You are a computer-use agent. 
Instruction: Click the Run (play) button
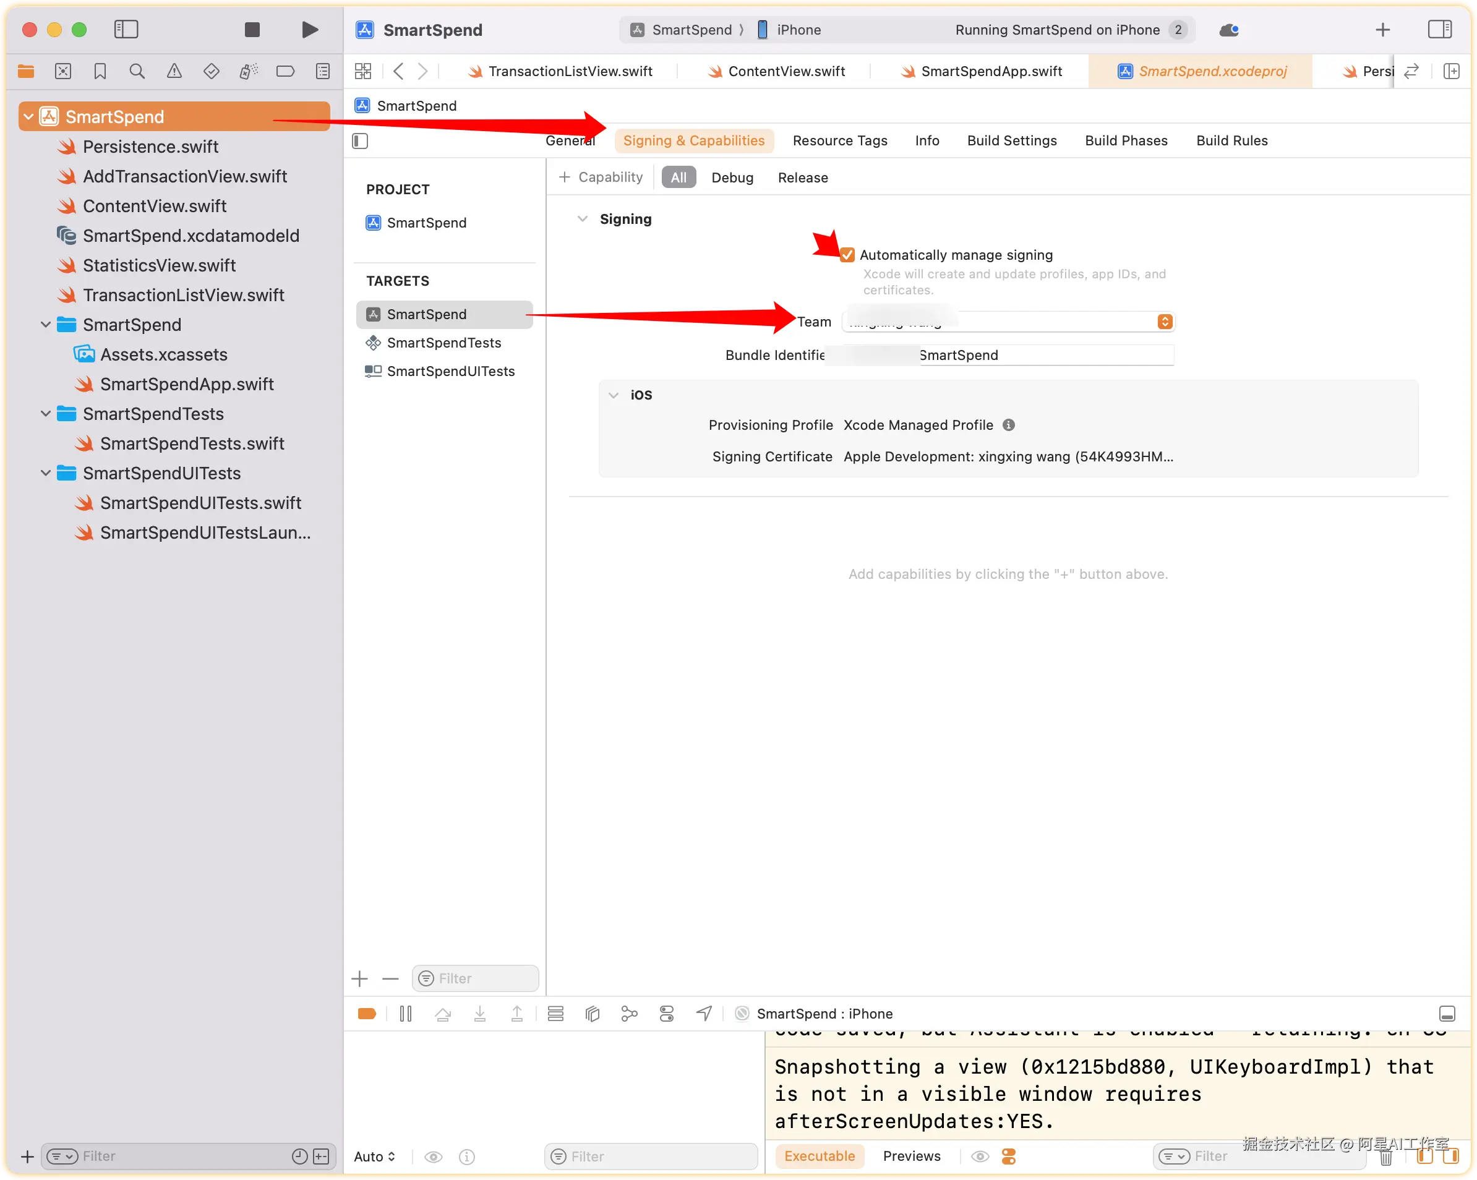[x=310, y=30]
